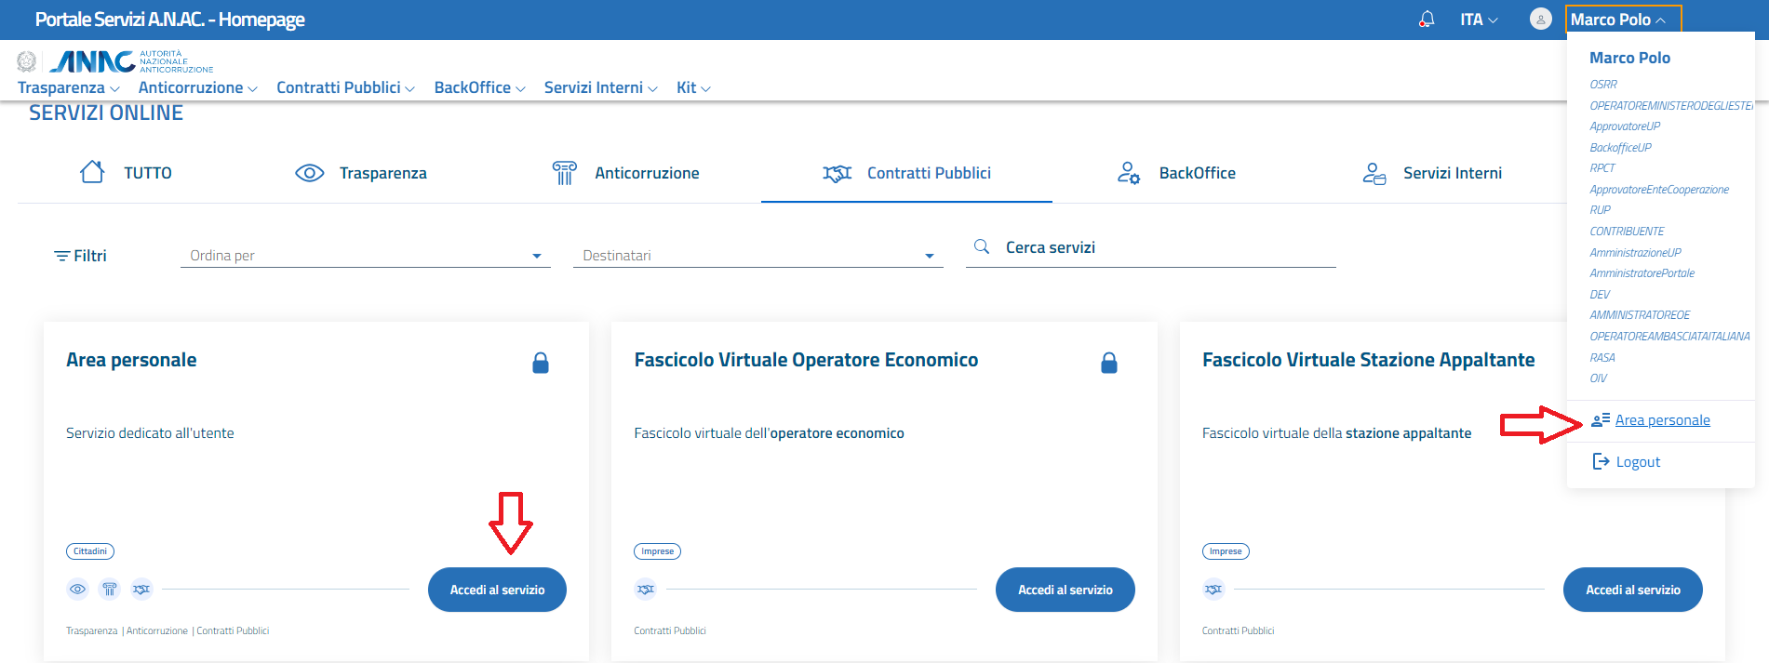Viewport: 1769px width, 663px height.
Task: Click the Filtri button
Action: [81, 256]
